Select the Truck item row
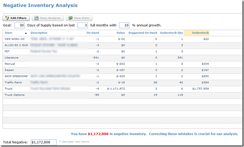The width and height of the screenshot is (244, 147). click(122, 89)
